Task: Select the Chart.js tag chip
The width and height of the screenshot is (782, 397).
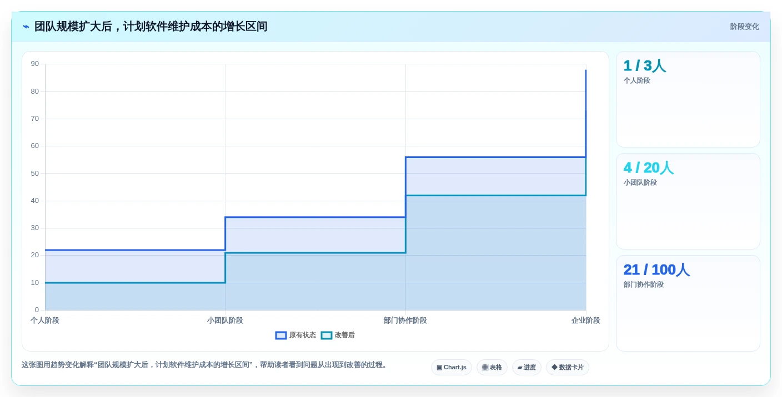Action: [452, 368]
